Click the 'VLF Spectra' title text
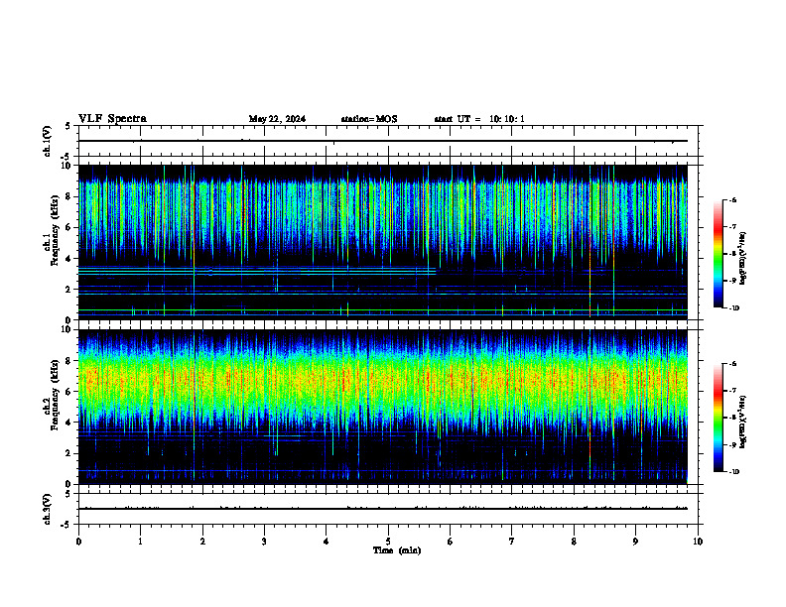This screenshot has width=786, height=607. click(x=112, y=119)
